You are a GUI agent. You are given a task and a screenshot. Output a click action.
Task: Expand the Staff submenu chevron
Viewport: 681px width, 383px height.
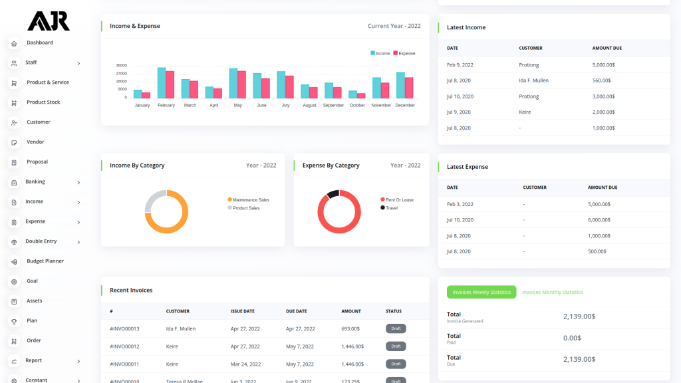click(78, 63)
